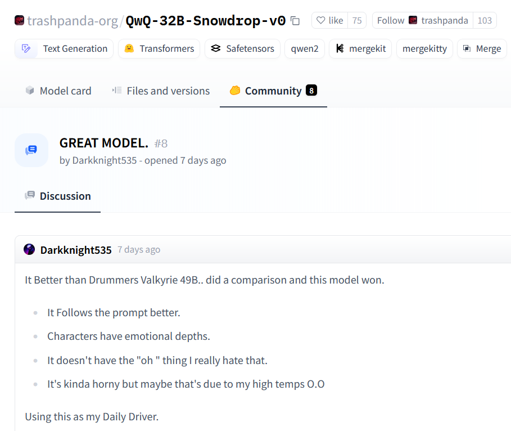Select the Community tab
Image resolution: width=511 pixels, height=431 pixels.
tap(273, 91)
